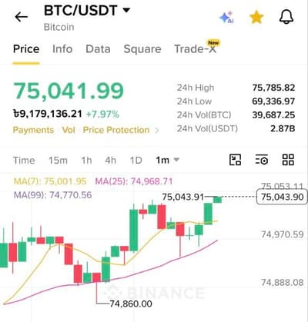The width and height of the screenshot is (308, 322).
Task: Expand Price Protection chevron arrow
Action: [x=157, y=131]
